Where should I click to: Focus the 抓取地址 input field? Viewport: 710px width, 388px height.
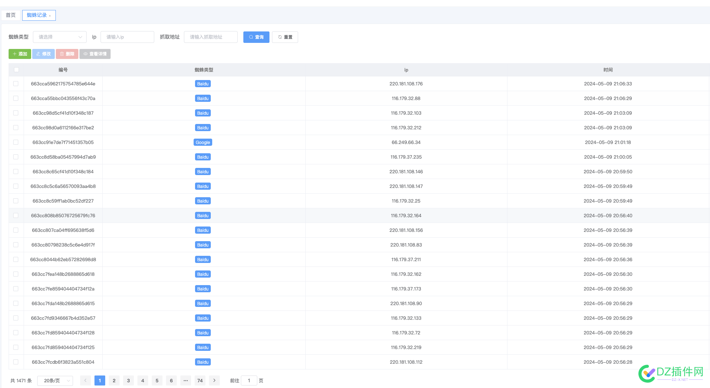click(x=211, y=37)
